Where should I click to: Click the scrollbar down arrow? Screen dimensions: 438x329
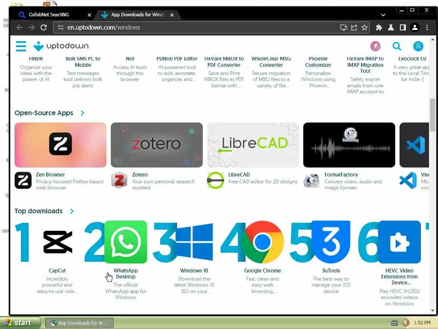[x=432, y=311]
